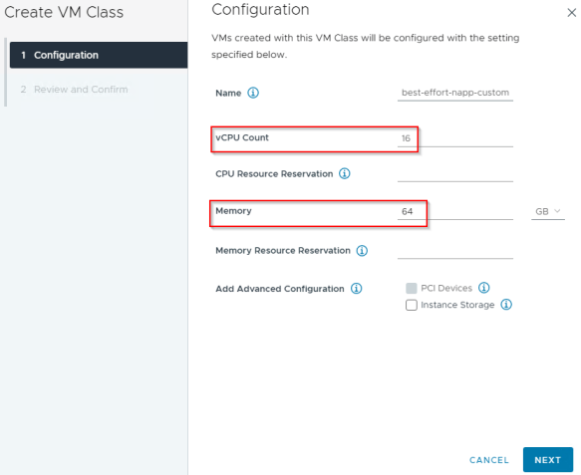Select the Memory field showing 64
Viewport: 581px width, 475px height.
point(455,211)
